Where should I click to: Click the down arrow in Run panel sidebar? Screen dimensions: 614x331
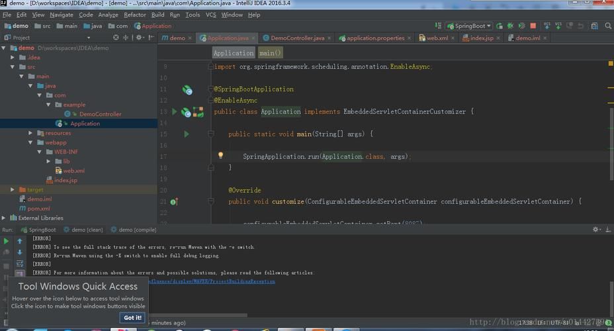tap(20, 252)
